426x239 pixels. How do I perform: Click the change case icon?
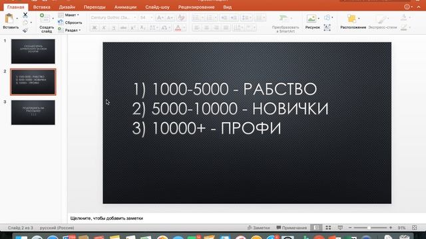(165, 28)
